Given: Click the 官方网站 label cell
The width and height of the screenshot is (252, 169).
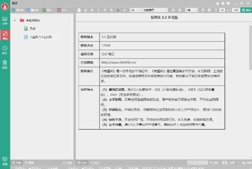Looking at the screenshot, I should 89,62.
